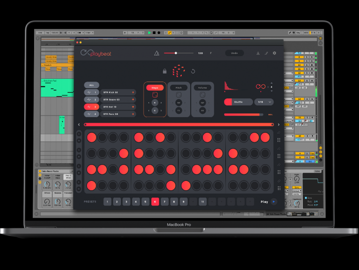Erase the second sequencer row with its eraser icon
The height and width of the screenshot is (270, 359).
click(x=279, y=149)
